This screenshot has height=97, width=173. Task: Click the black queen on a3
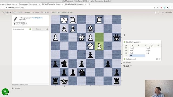pyautogui.click(x=117, y=37)
